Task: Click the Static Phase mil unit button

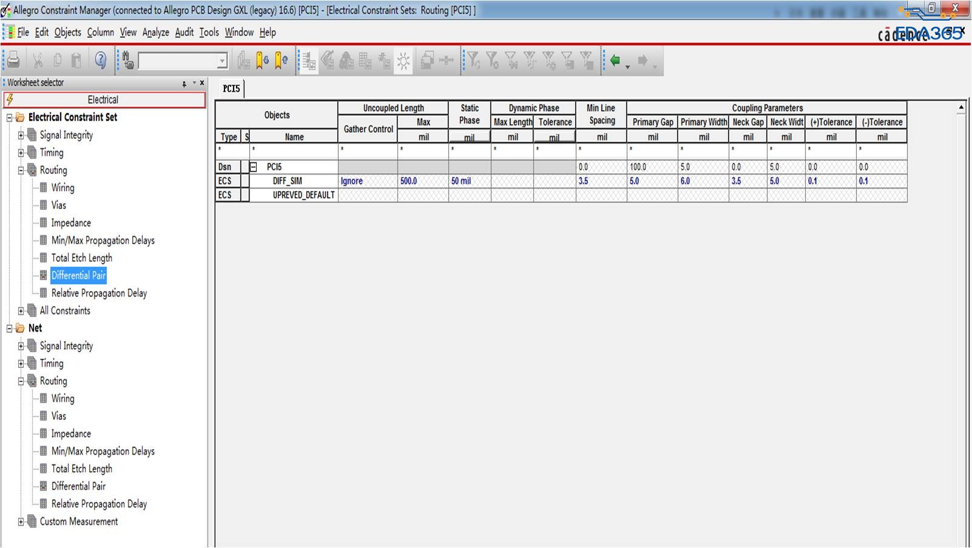Action: pos(470,137)
